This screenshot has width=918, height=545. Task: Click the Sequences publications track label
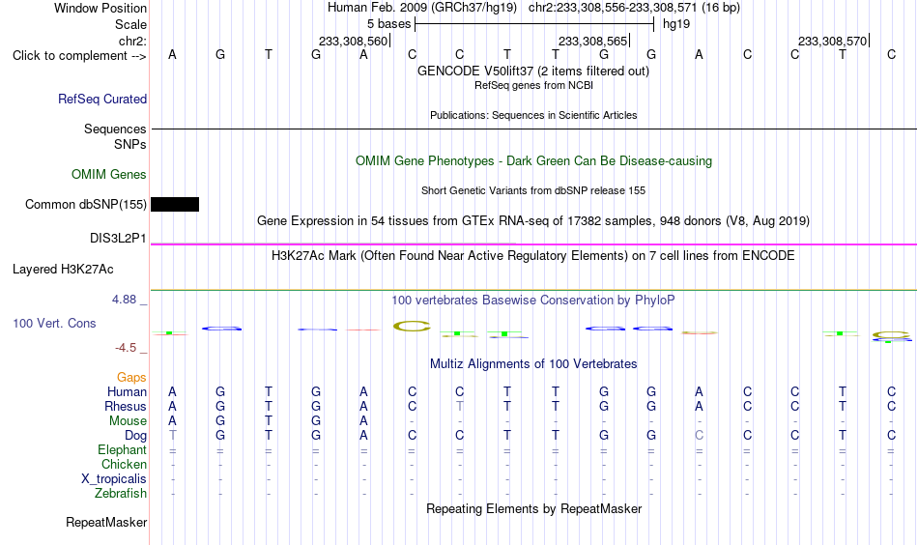pyautogui.click(x=115, y=129)
